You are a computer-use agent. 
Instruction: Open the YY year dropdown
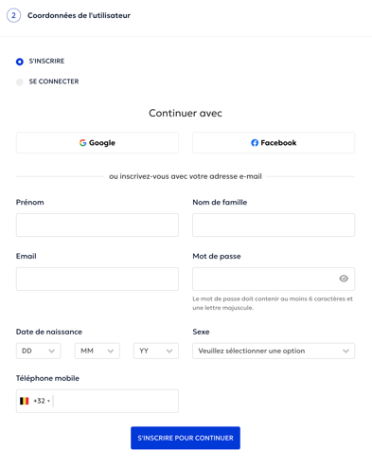156,351
